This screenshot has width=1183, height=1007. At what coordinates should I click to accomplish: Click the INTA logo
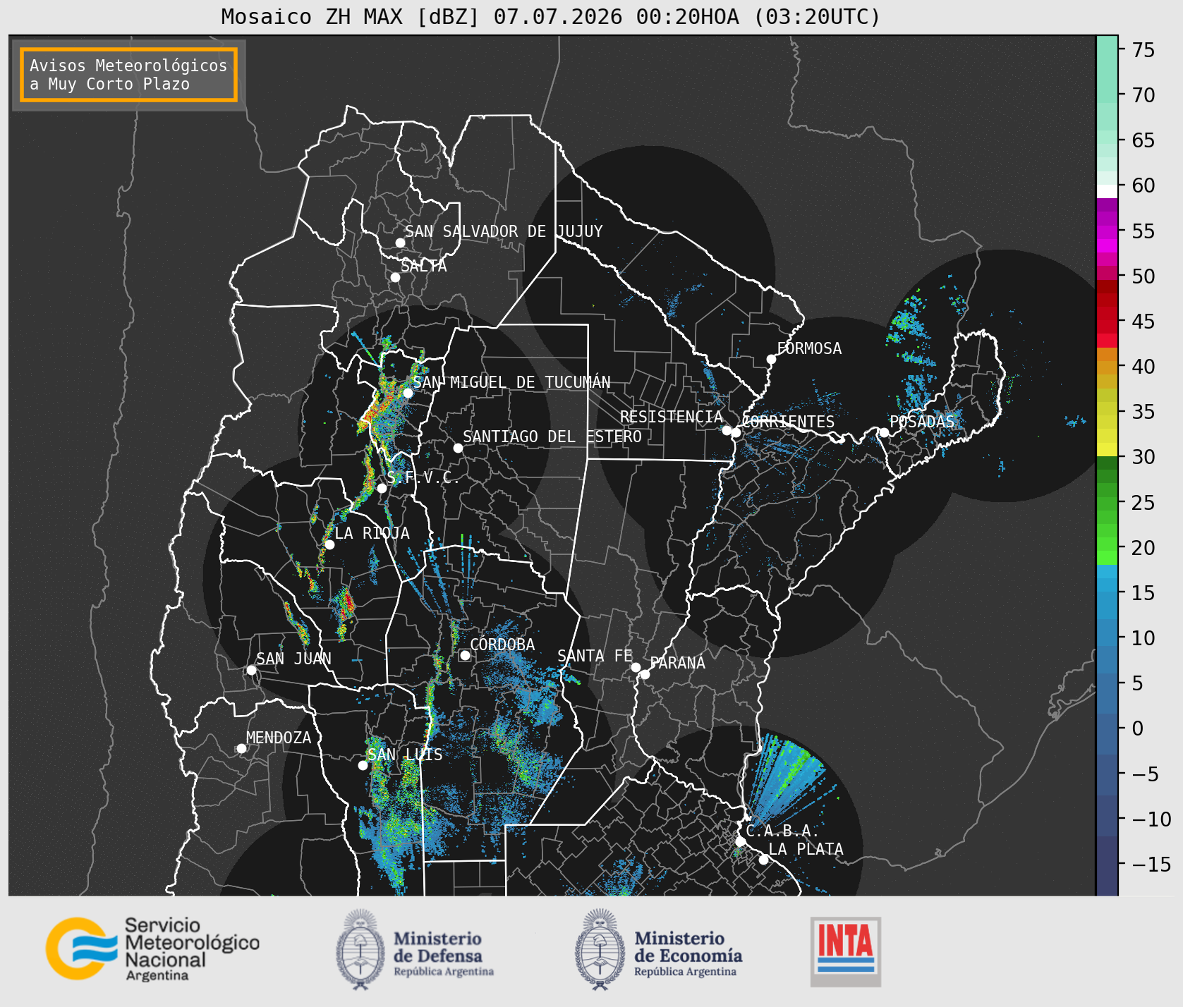(846, 951)
